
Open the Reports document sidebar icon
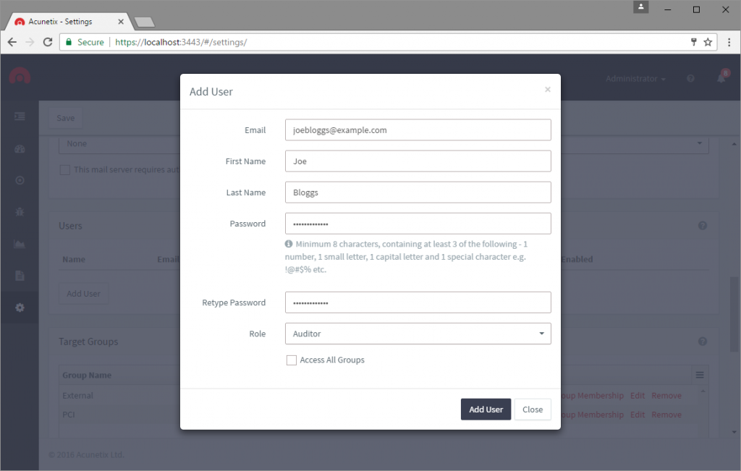[20, 276]
